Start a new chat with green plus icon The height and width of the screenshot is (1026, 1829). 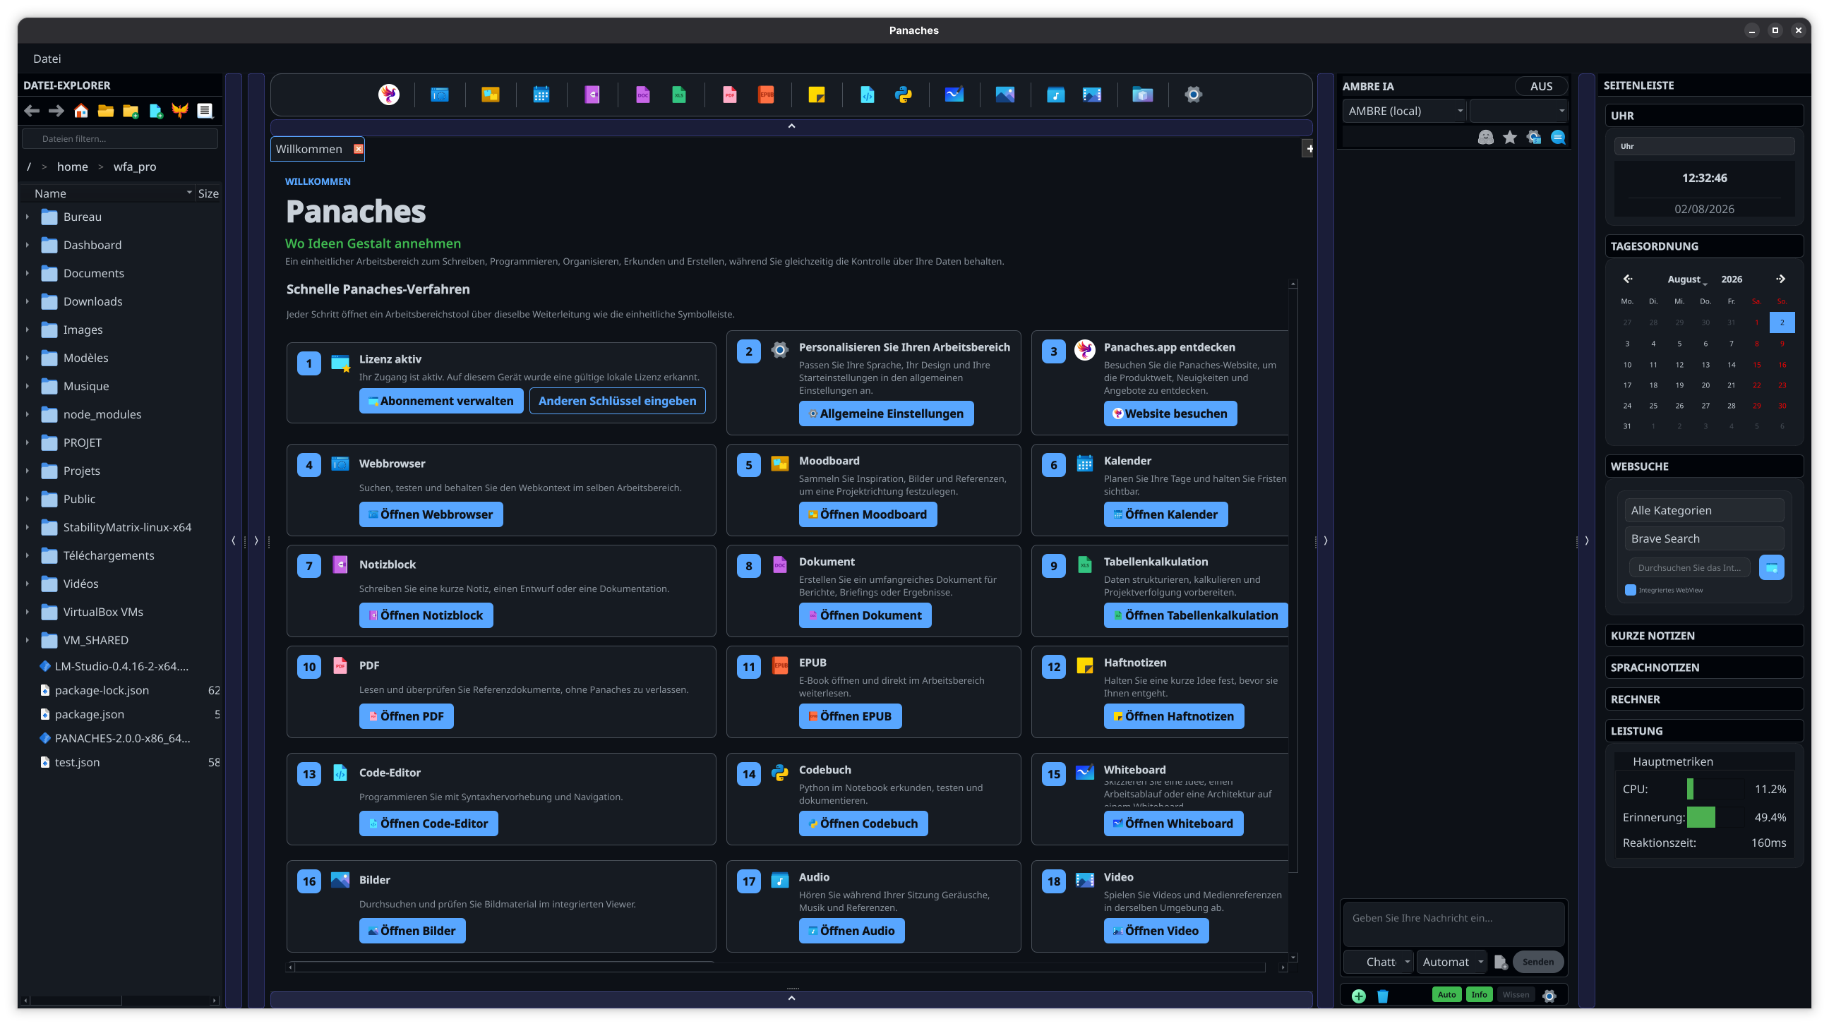point(1359,996)
